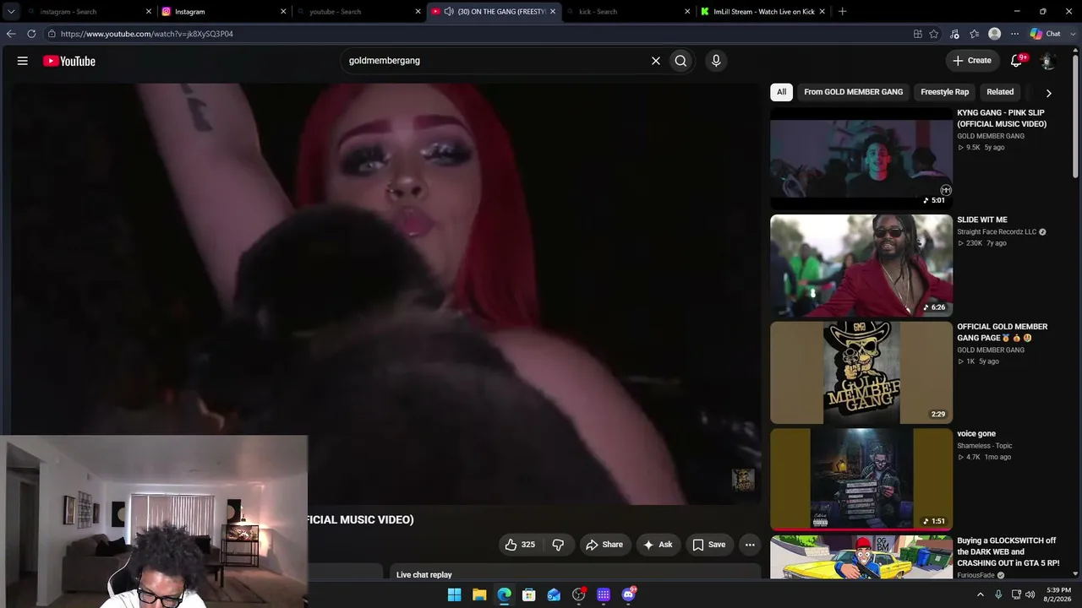The image size is (1082, 608).
Task: Select the All filter chip
Action: tap(781, 92)
